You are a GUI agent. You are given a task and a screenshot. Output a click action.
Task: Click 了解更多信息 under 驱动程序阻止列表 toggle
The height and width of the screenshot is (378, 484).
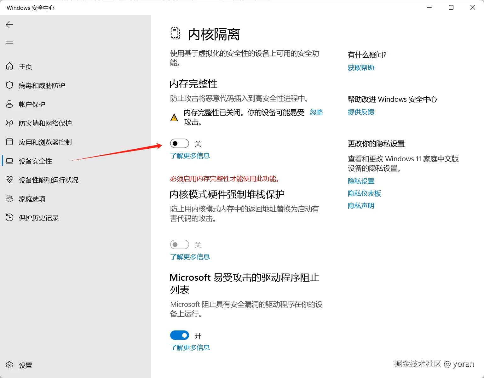tap(190, 348)
